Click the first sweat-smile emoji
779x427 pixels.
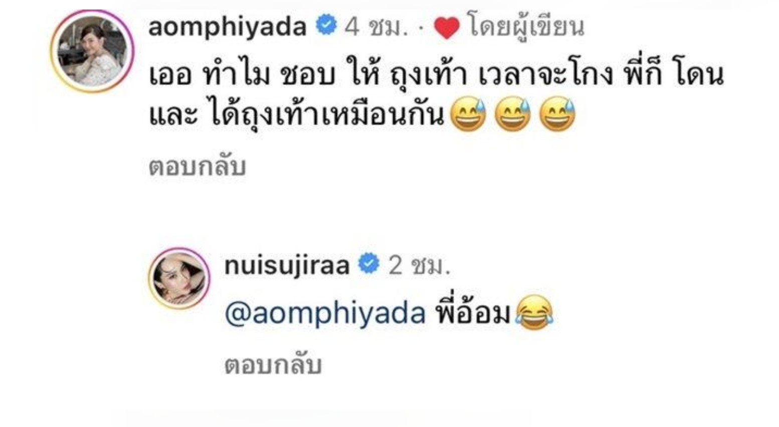pyautogui.click(x=468, y=114)
